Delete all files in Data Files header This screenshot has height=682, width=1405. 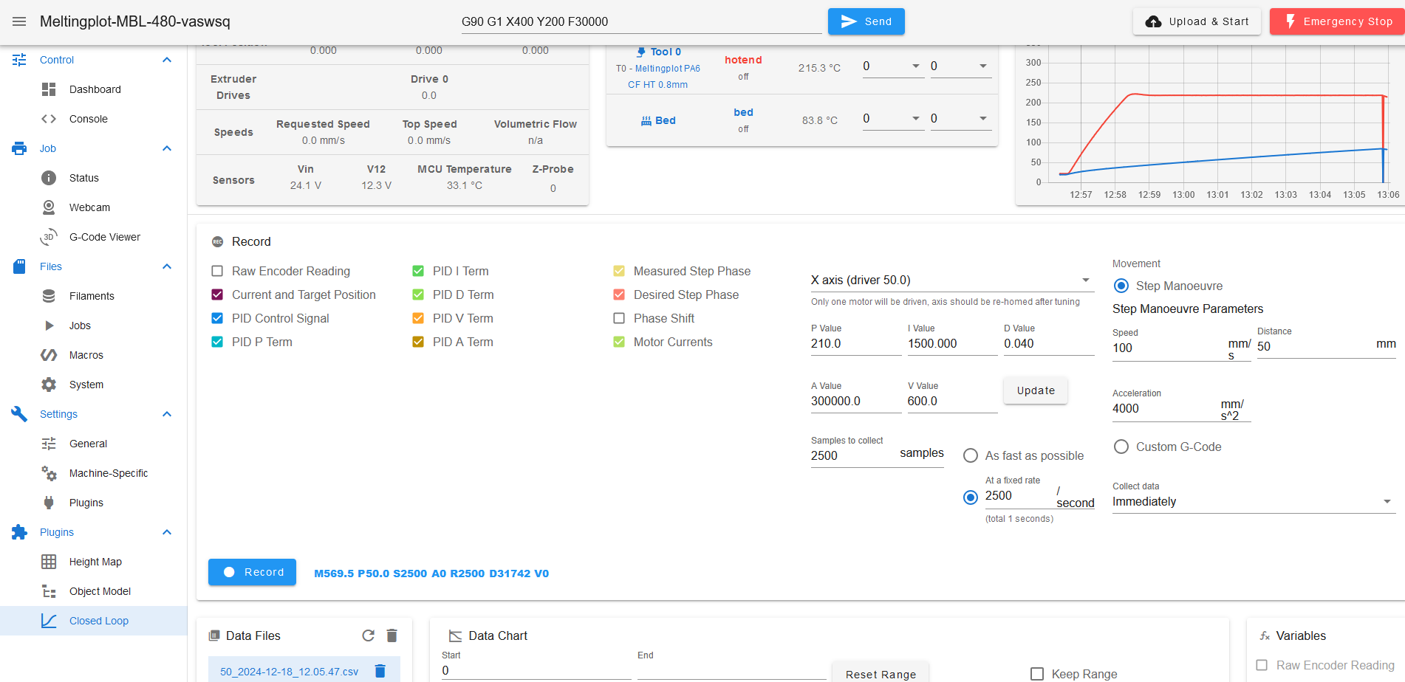392,635
